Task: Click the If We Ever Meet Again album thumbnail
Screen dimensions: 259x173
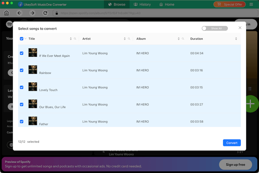Action: pyautogui.click(x=33, y=53)
